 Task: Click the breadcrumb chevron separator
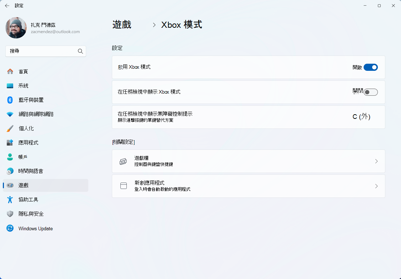tap(154, 25)
